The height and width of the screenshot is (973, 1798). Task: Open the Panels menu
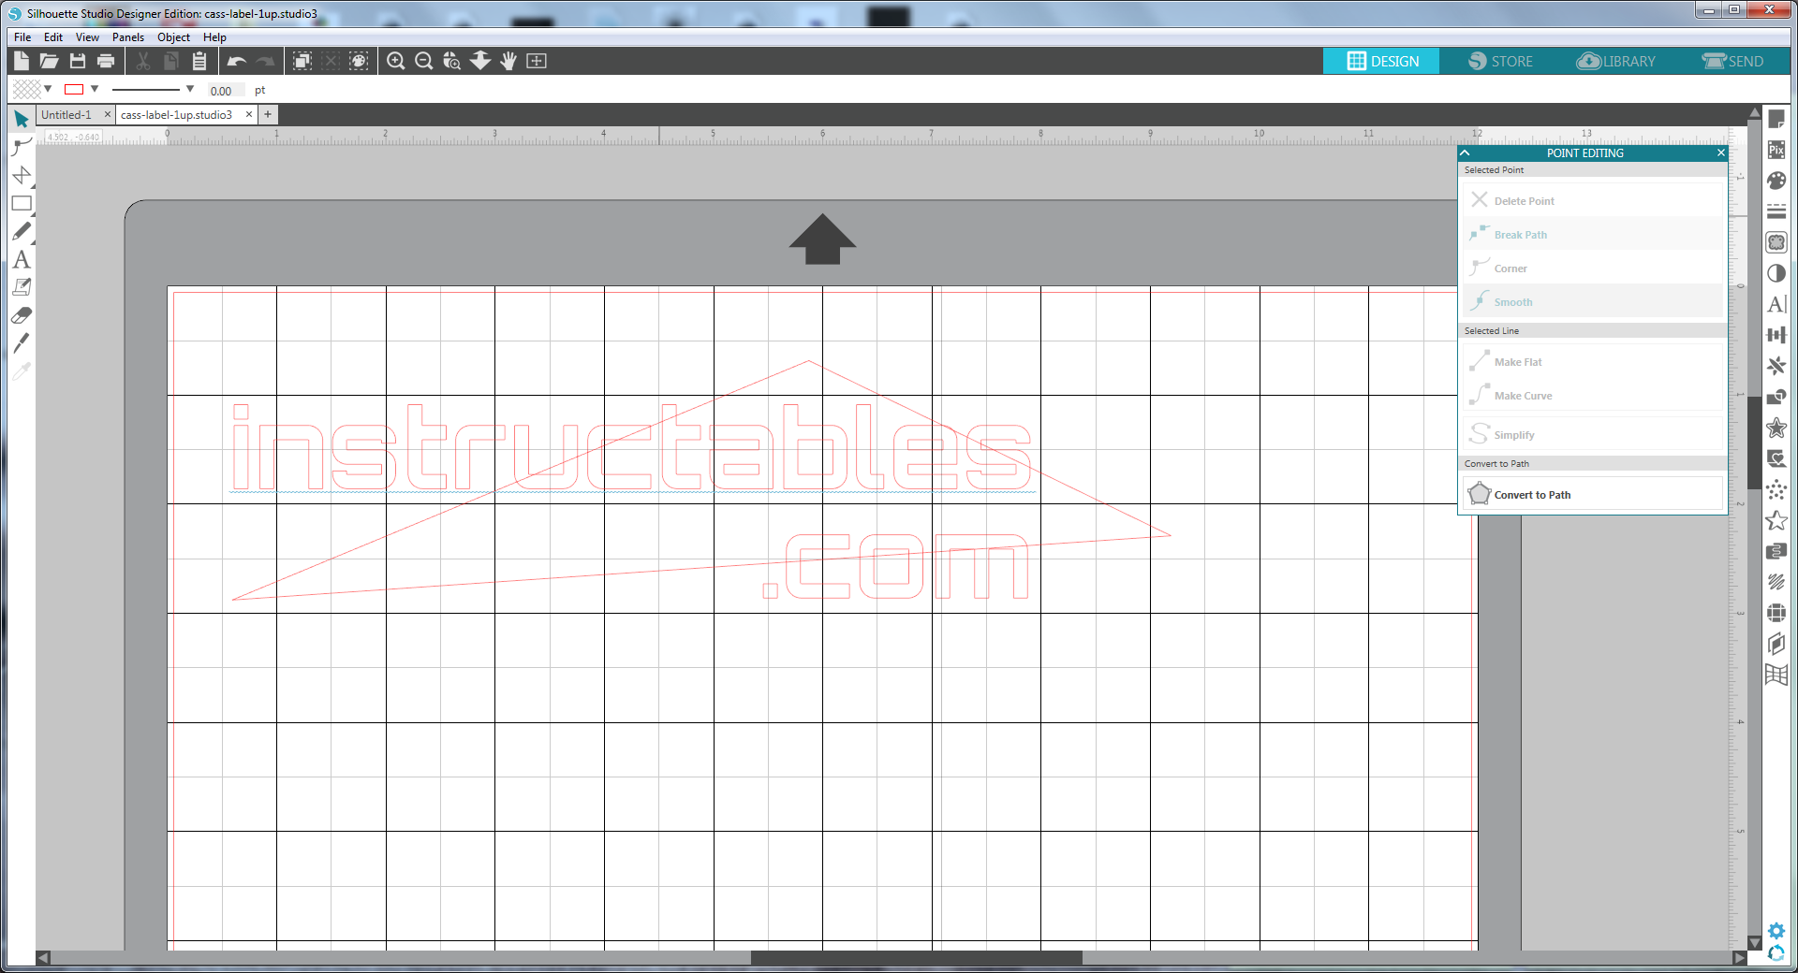tap(128, 37)
